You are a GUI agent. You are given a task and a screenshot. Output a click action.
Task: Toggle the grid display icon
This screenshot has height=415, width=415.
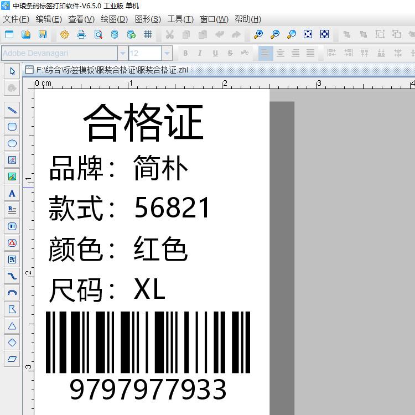tap(148, 34)
